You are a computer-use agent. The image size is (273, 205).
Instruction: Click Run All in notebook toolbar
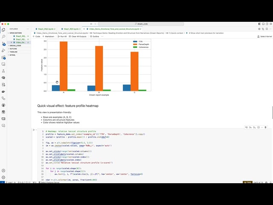click(62, 36)
